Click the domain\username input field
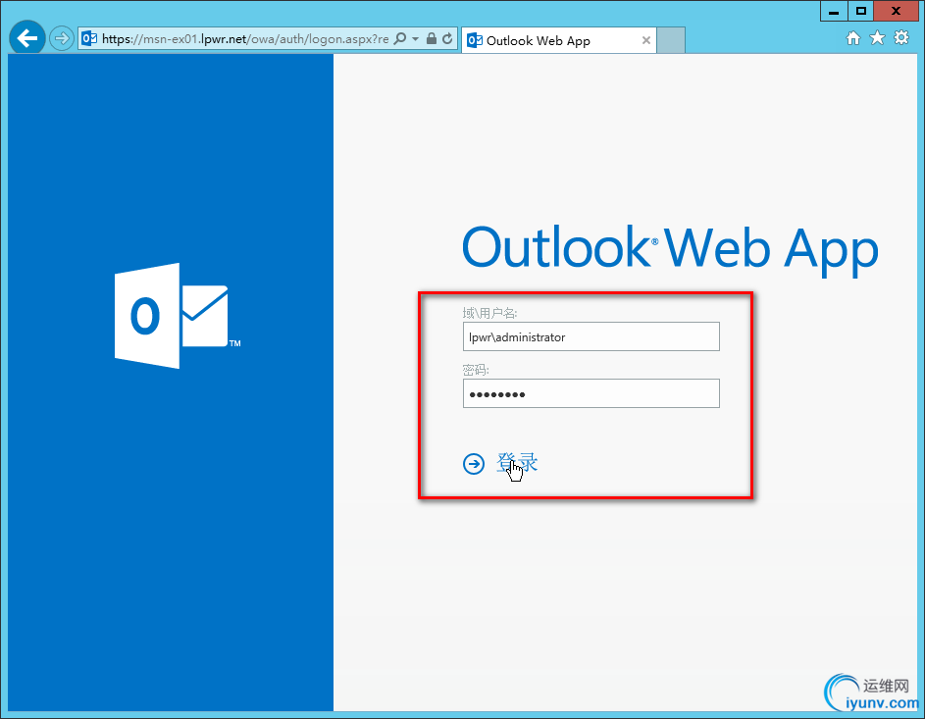The width and height of the screenshot is (925, 719). (x=591, y=336)
